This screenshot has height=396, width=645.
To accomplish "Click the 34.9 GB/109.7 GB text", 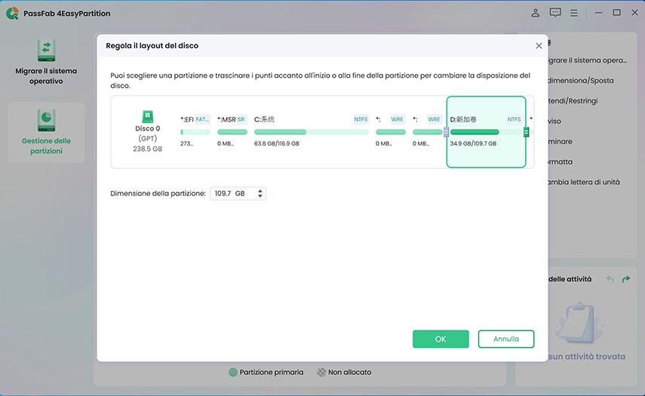I will 473,143.
